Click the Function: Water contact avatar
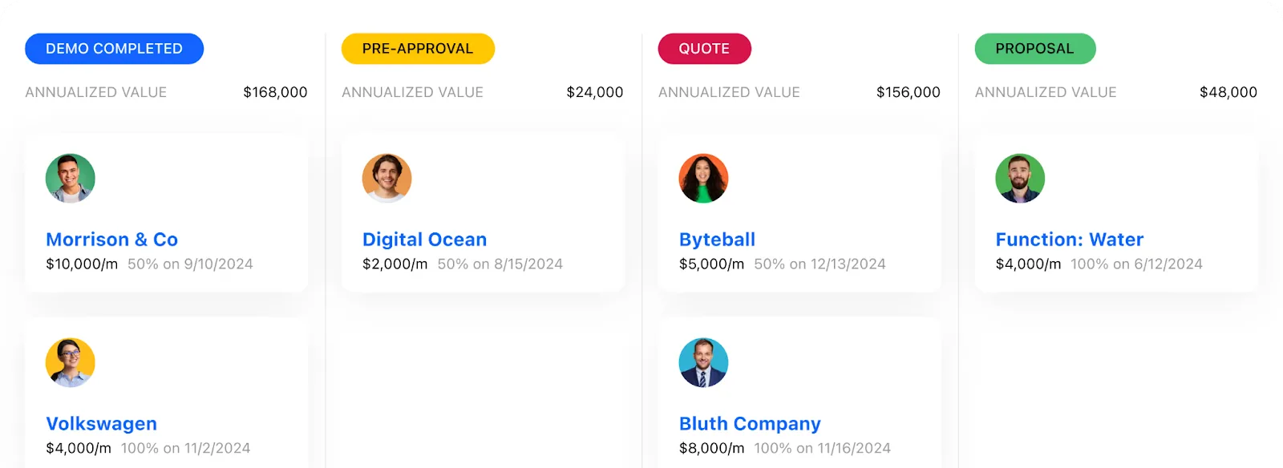1283x468 pixels. (x=1020, y=178)
